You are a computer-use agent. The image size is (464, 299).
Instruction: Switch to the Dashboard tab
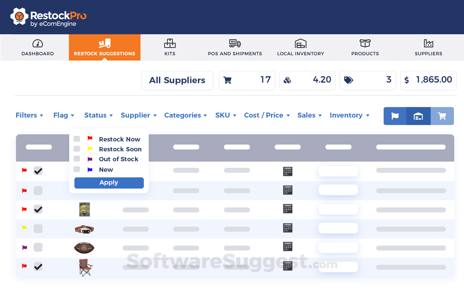coord(38,47)
